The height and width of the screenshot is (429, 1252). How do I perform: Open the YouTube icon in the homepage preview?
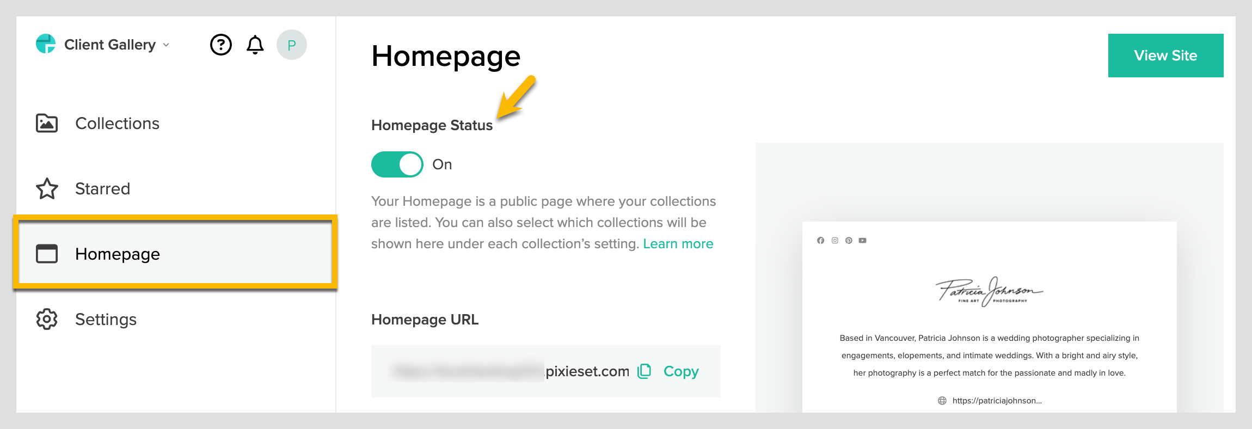coord(862,240)
